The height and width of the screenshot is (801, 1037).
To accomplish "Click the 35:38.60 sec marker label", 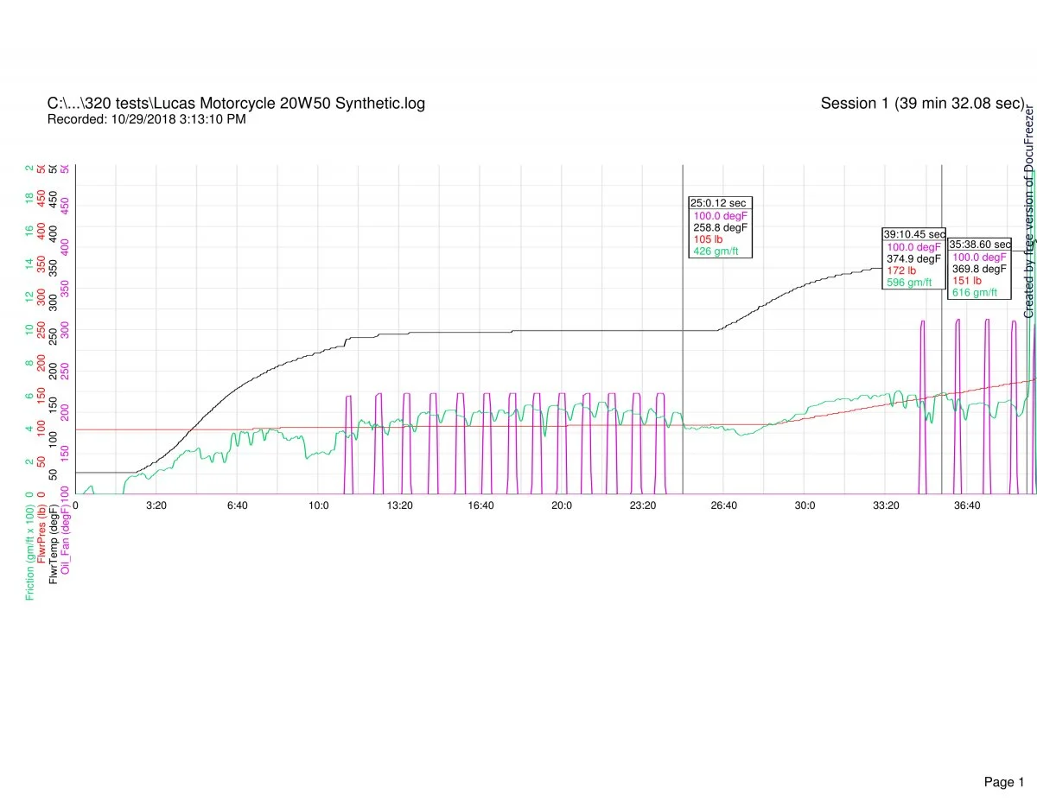I will (980, 245).
